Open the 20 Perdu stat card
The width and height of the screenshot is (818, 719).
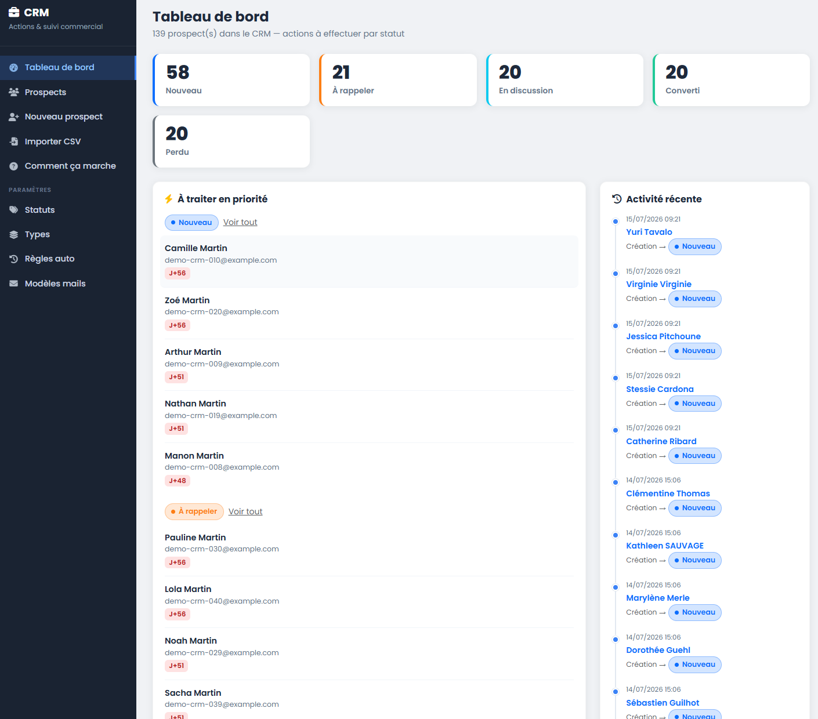point(231,141)
